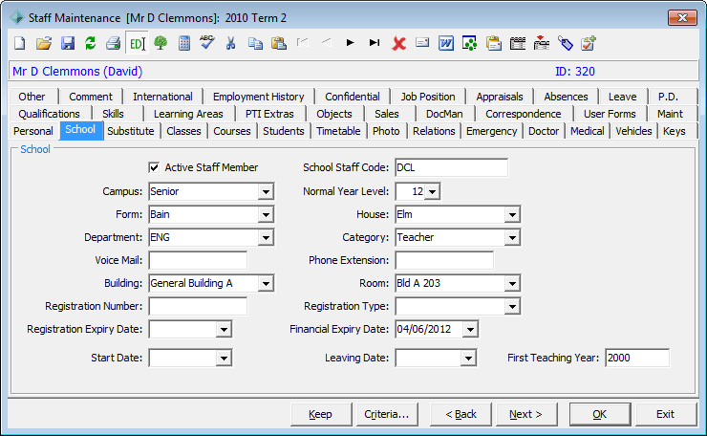The width and height of the screenshot is (707, 436).
Task: Click the clipboard with note icon right of the green dots icon
Action: (494, 43)
